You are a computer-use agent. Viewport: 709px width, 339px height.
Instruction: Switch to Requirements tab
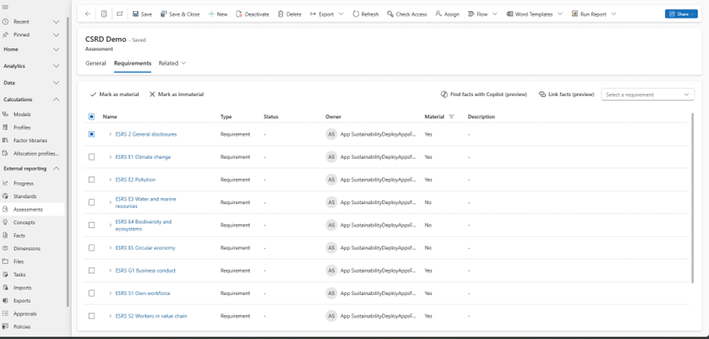[x=133, y=64]
